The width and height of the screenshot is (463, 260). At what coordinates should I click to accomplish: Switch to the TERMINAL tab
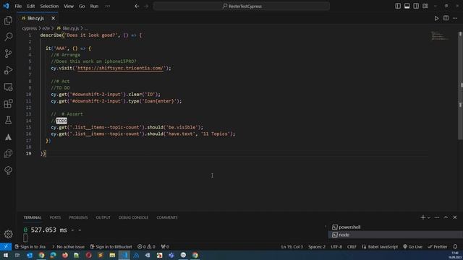pos(33,217)
